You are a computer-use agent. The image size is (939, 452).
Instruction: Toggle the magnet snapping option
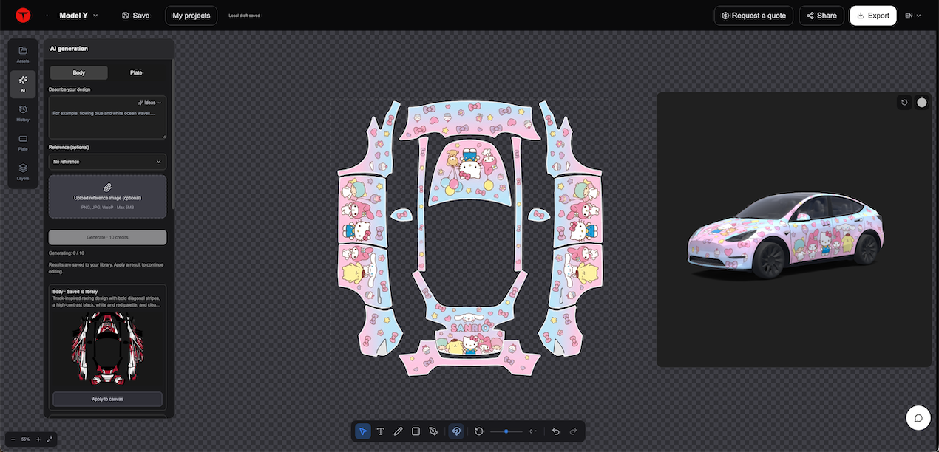456,431
